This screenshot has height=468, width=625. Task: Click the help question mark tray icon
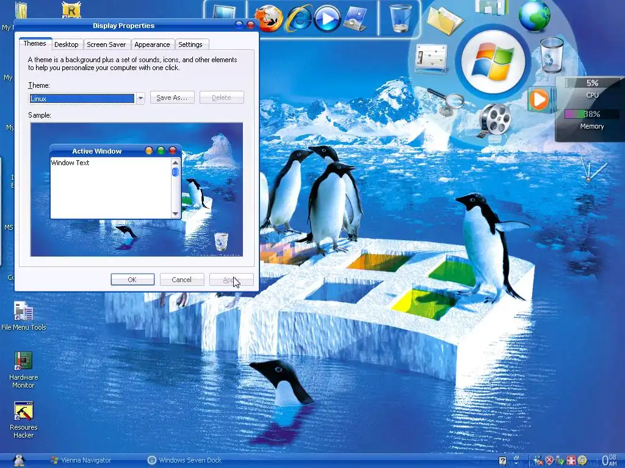[503, 461]
